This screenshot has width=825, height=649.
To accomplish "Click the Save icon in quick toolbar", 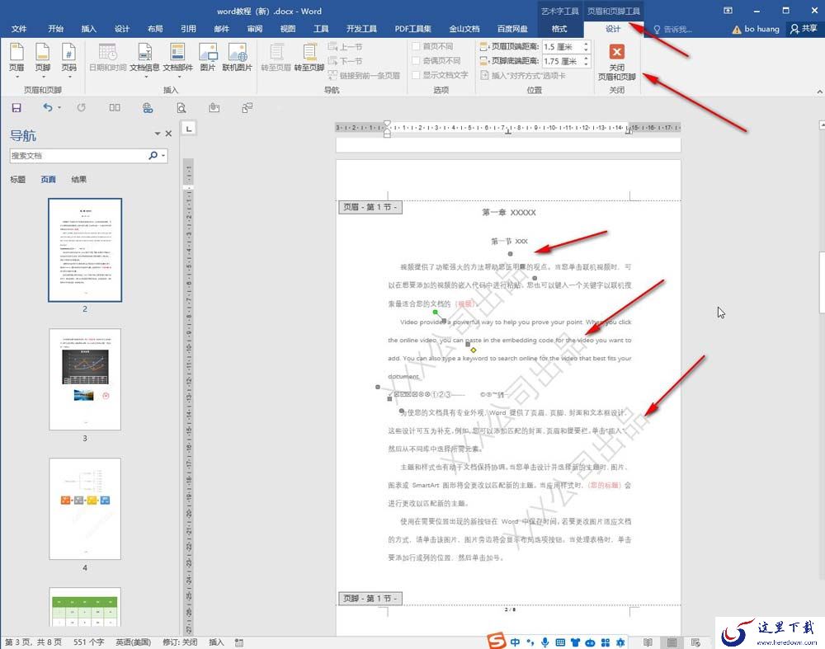I will [x=16, y=108].
